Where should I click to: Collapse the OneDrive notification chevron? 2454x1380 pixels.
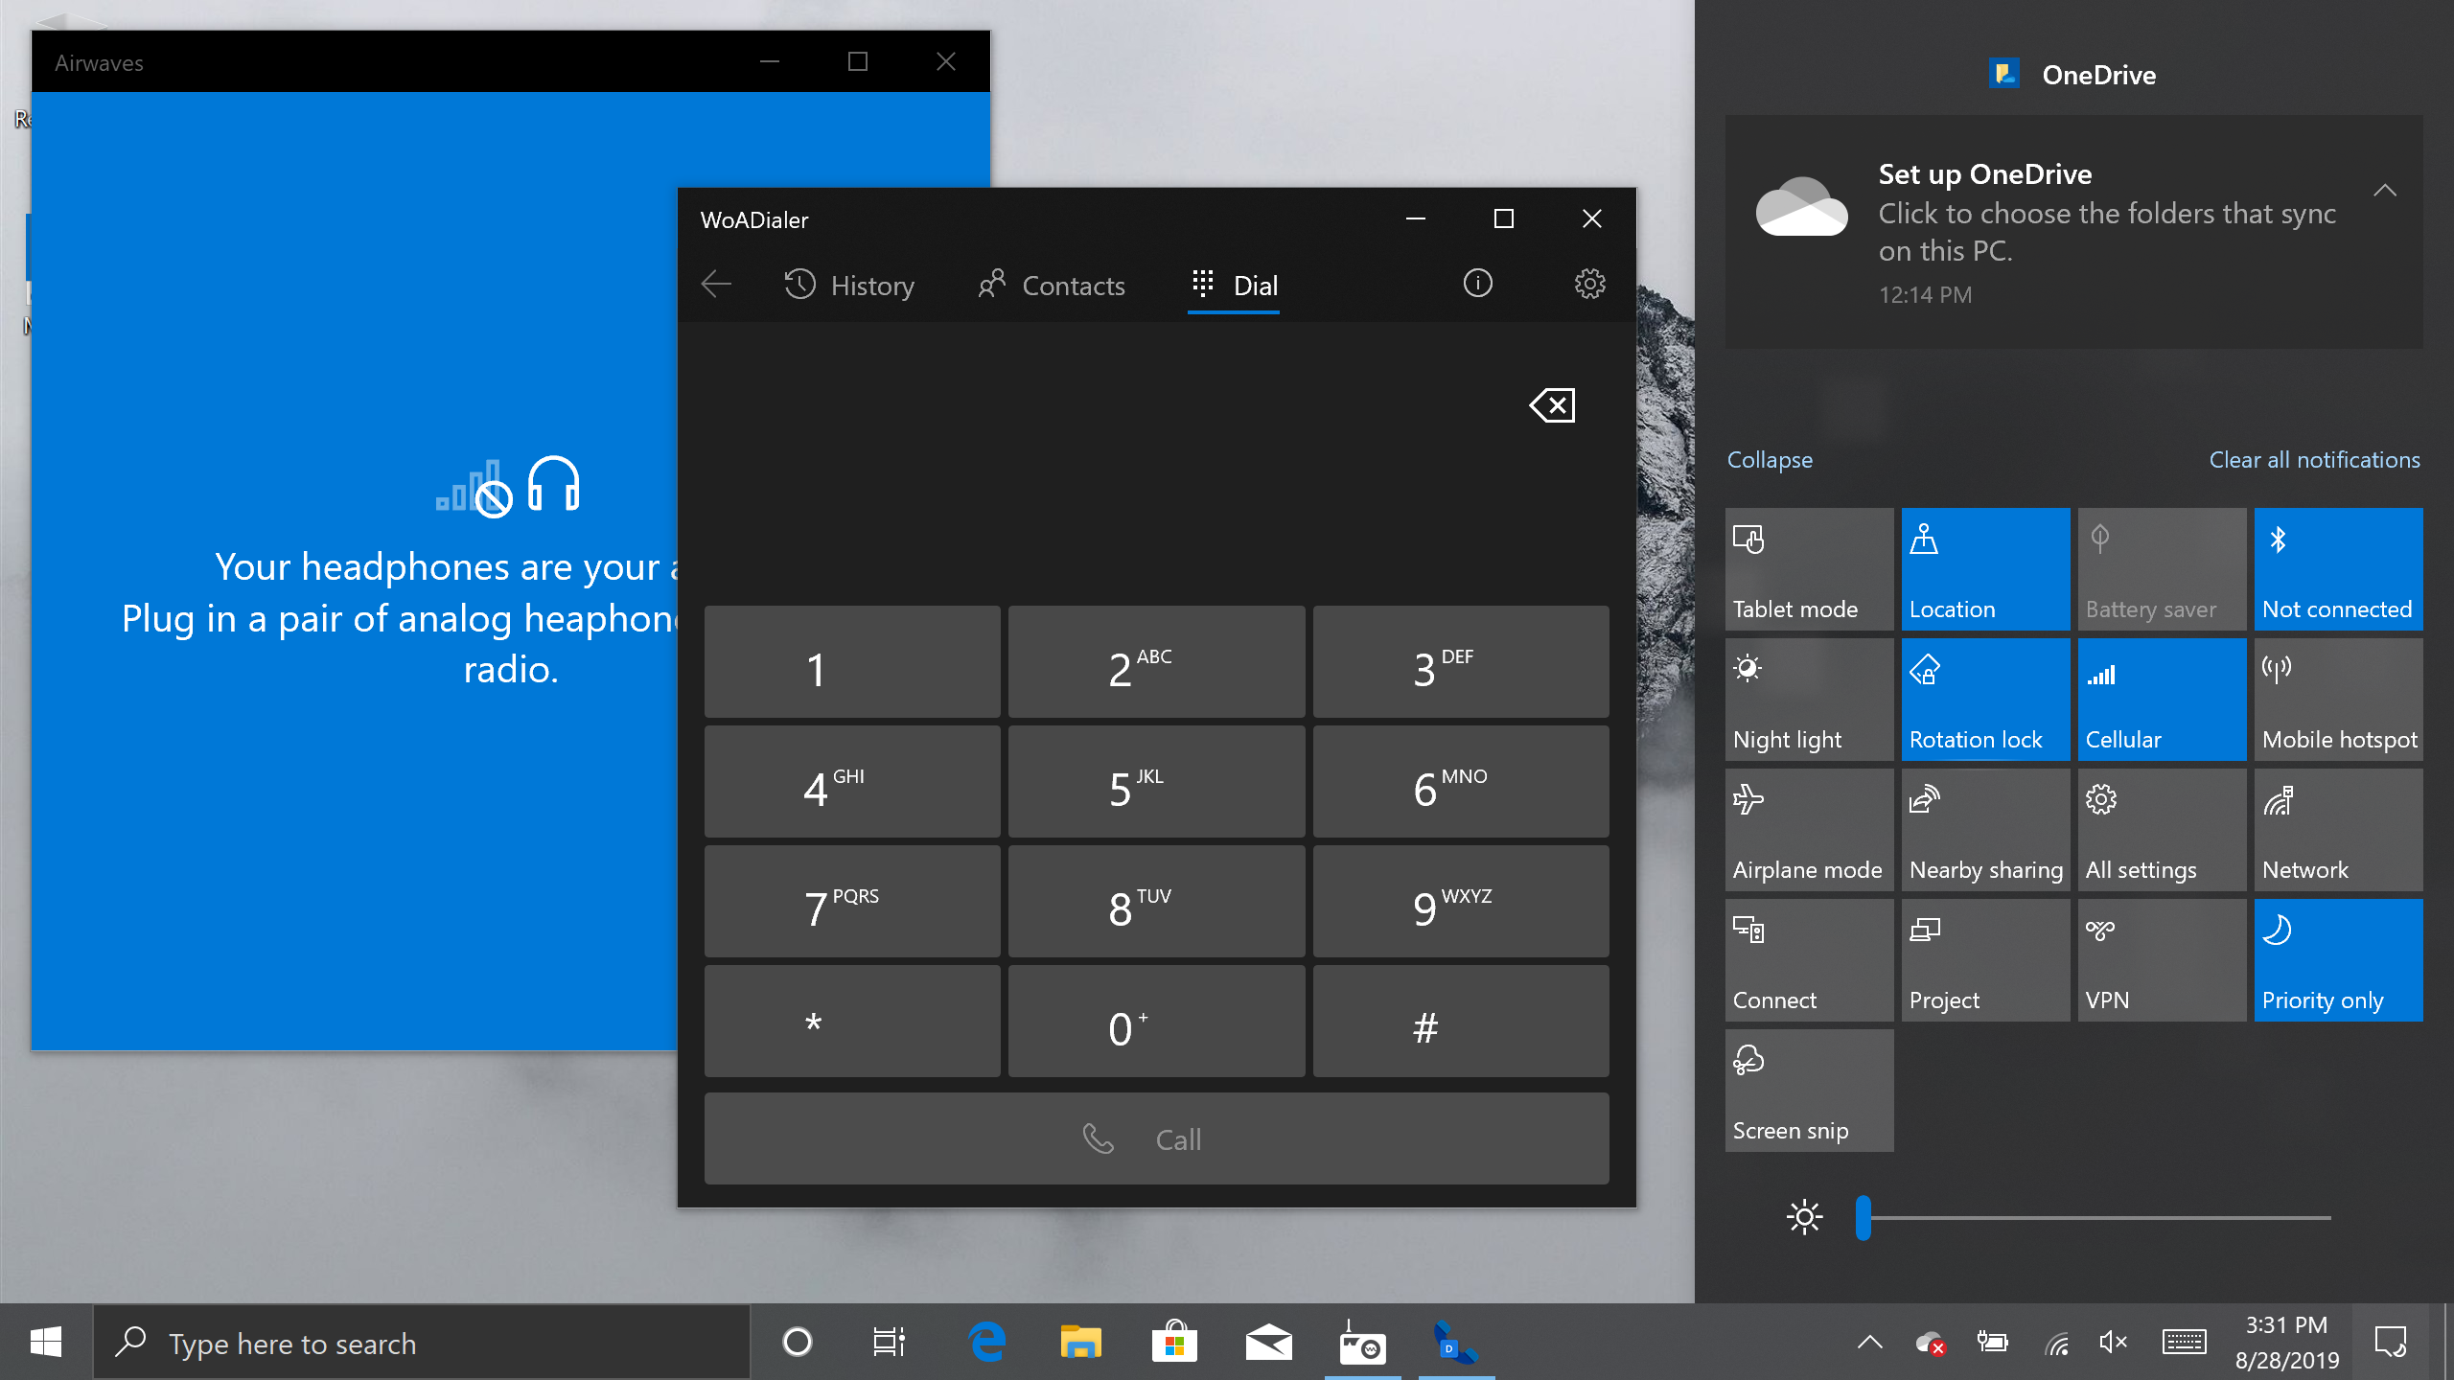pos(2384,191)
